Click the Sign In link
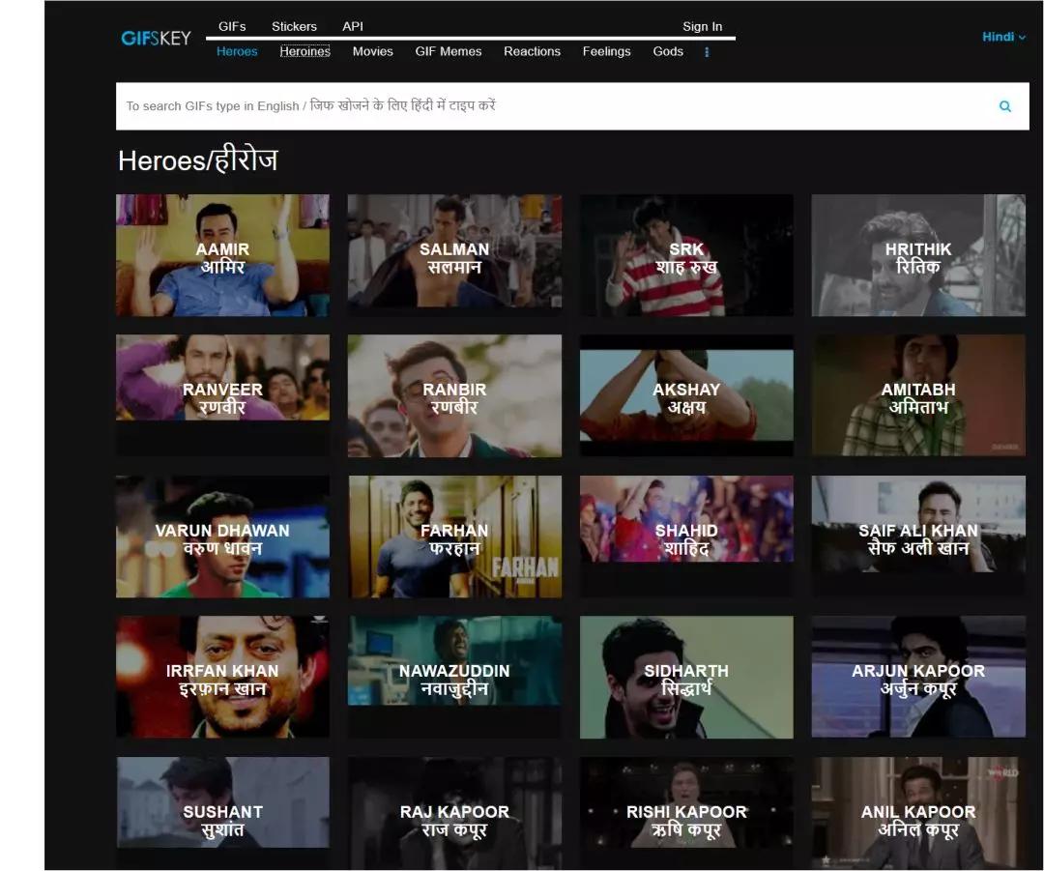1044x871 pixels. pos(702,27)
